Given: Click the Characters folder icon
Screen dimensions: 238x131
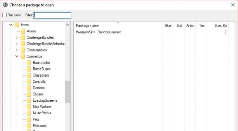Looking at the screenshot, I should (29, 75).
